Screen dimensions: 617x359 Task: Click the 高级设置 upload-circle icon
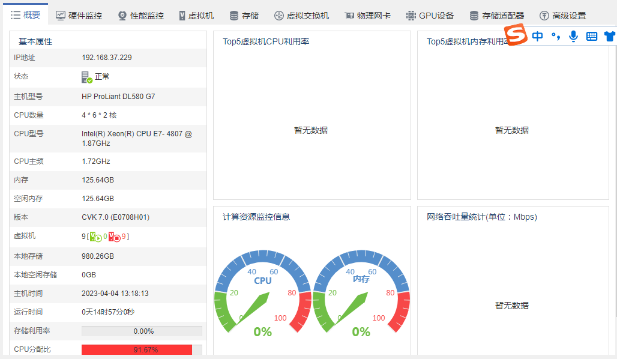(544, 16)
